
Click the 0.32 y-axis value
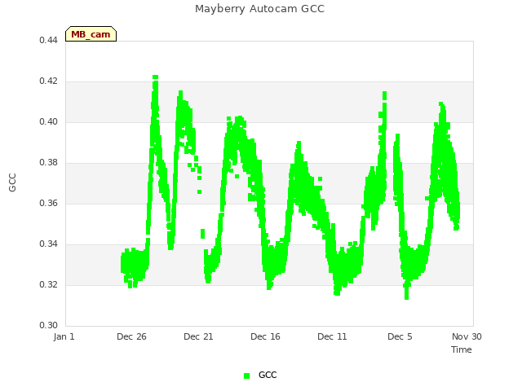[x=49, y=284]
